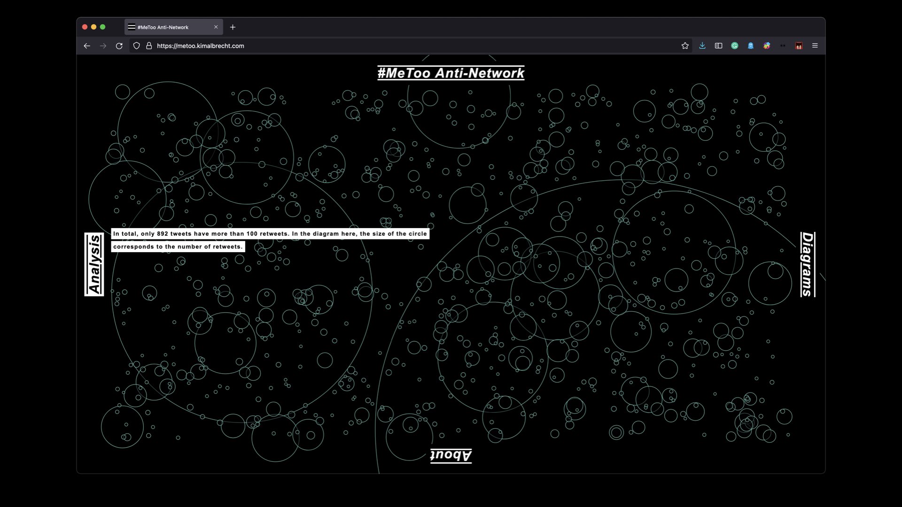
Task: Open the Ghostery ghost extension
Action: [x=751, y=46]
